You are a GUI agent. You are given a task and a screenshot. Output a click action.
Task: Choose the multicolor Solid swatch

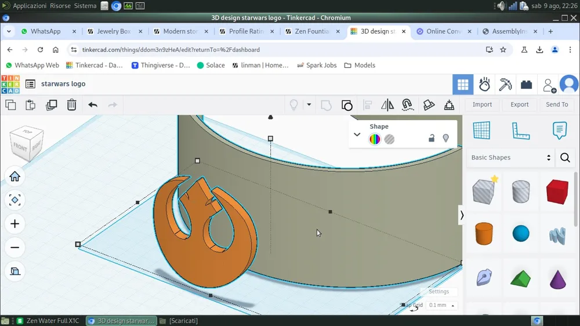click(375, 139)
